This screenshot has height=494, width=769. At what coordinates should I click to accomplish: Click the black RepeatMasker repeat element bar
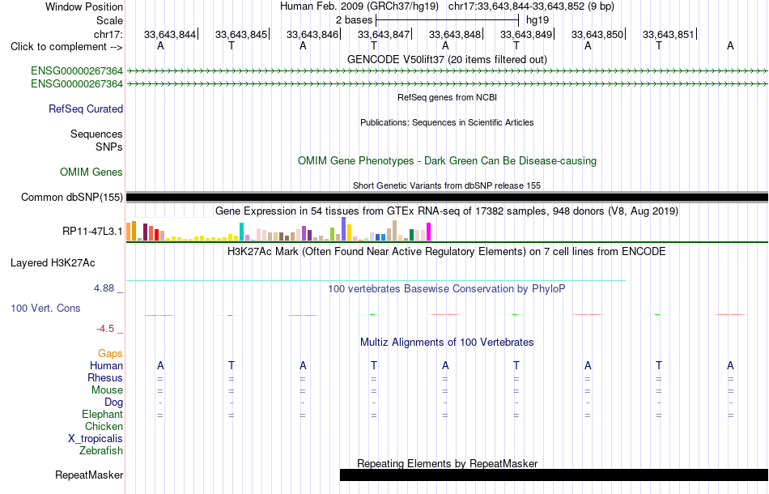coord(554,475)
